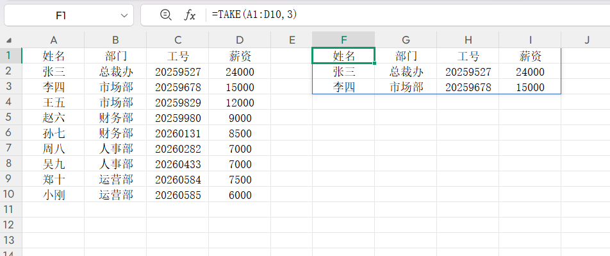Image resolution: width=610 pixels, height=256 pixels.
Task: Click cell A3 containing 李四
Action: [x=53, y=87]
